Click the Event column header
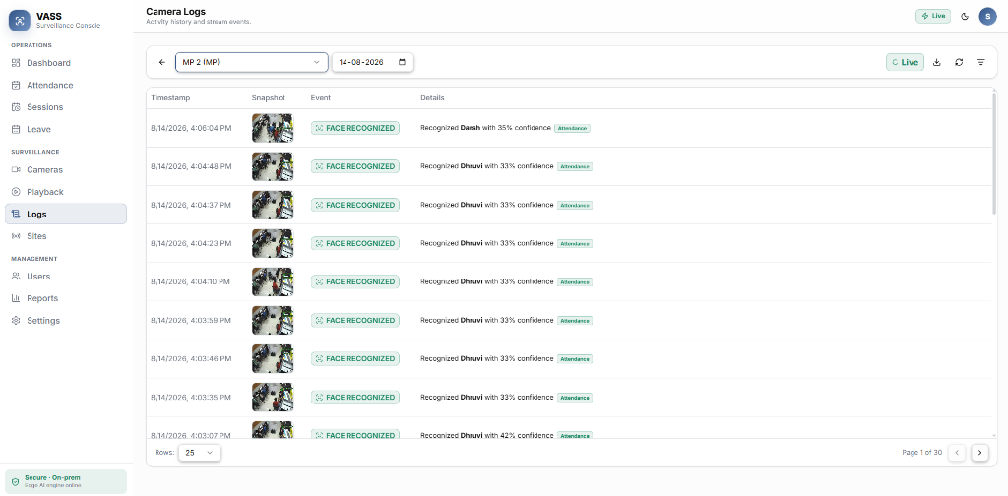 pos(320,98)
